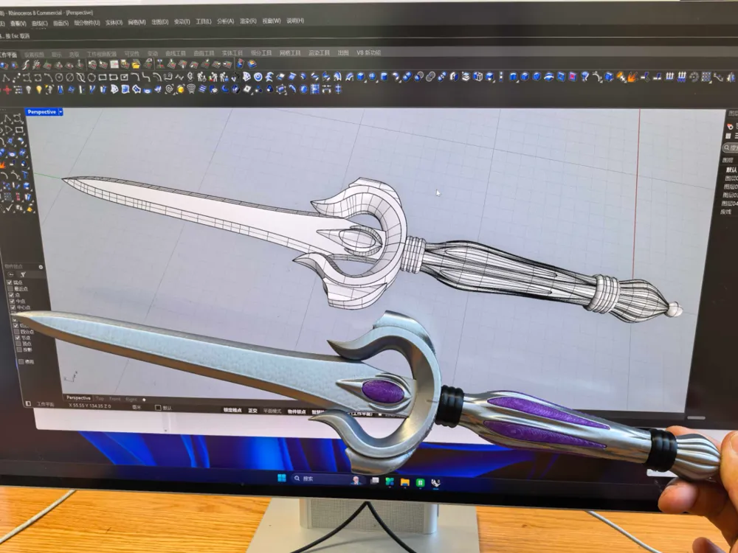Switch to the V8 新功能 toolbar tab

pos(368,52)
